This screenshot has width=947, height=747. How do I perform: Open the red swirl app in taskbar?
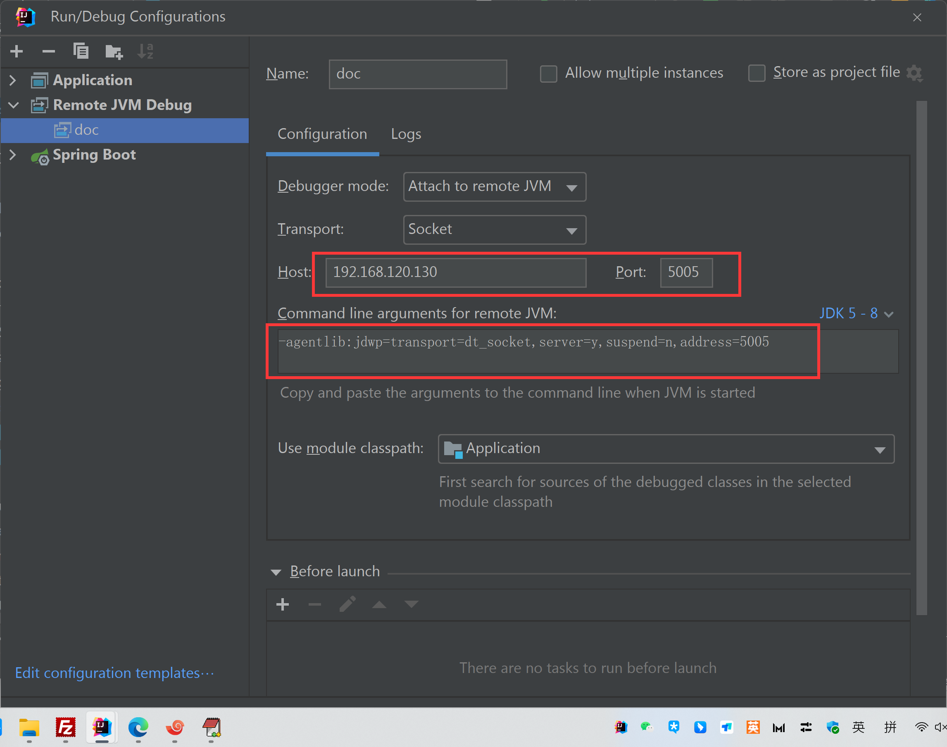[175, 727]
